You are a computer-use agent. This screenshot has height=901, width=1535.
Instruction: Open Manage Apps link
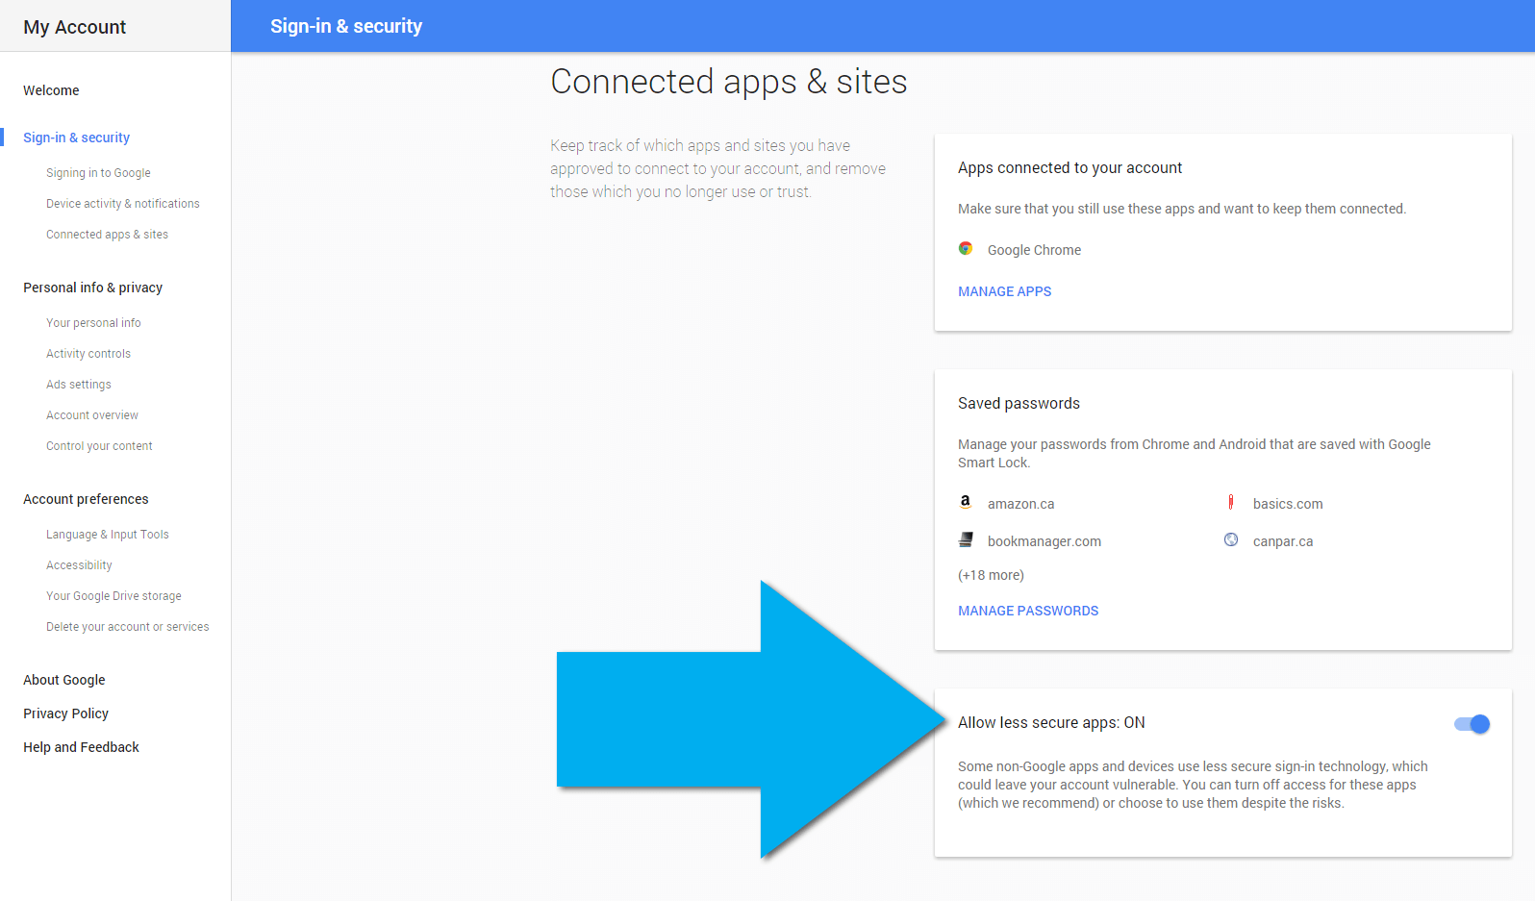tap(1004, 291)
